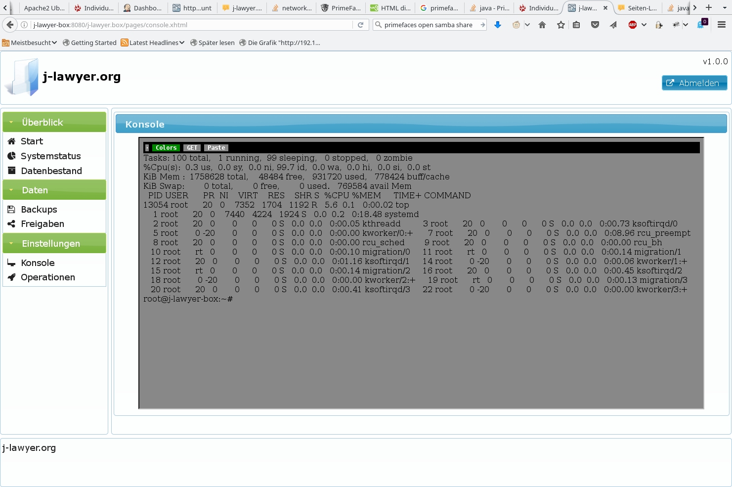Open the Später lesen bookmark

[x=213, y=43]
